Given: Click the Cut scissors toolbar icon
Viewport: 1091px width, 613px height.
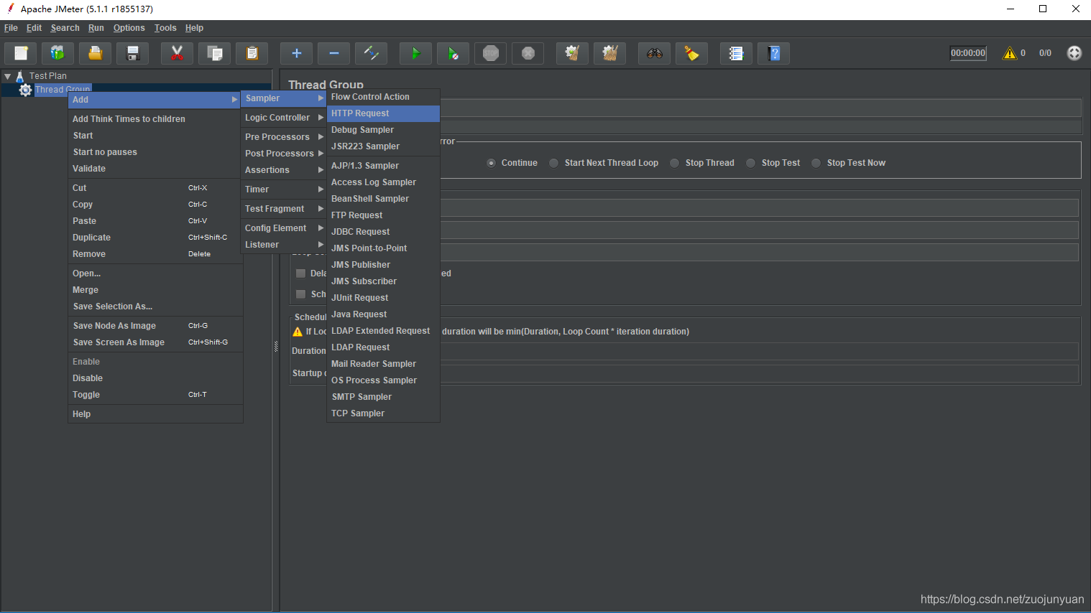Looking at the screenshot, I should tap(177, 53).
